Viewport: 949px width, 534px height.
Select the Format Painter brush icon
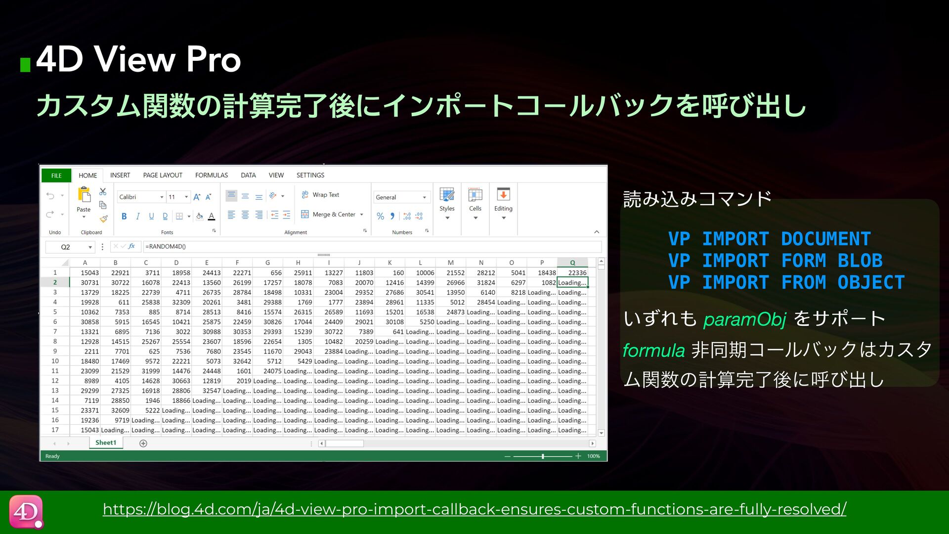click(103, 219)
